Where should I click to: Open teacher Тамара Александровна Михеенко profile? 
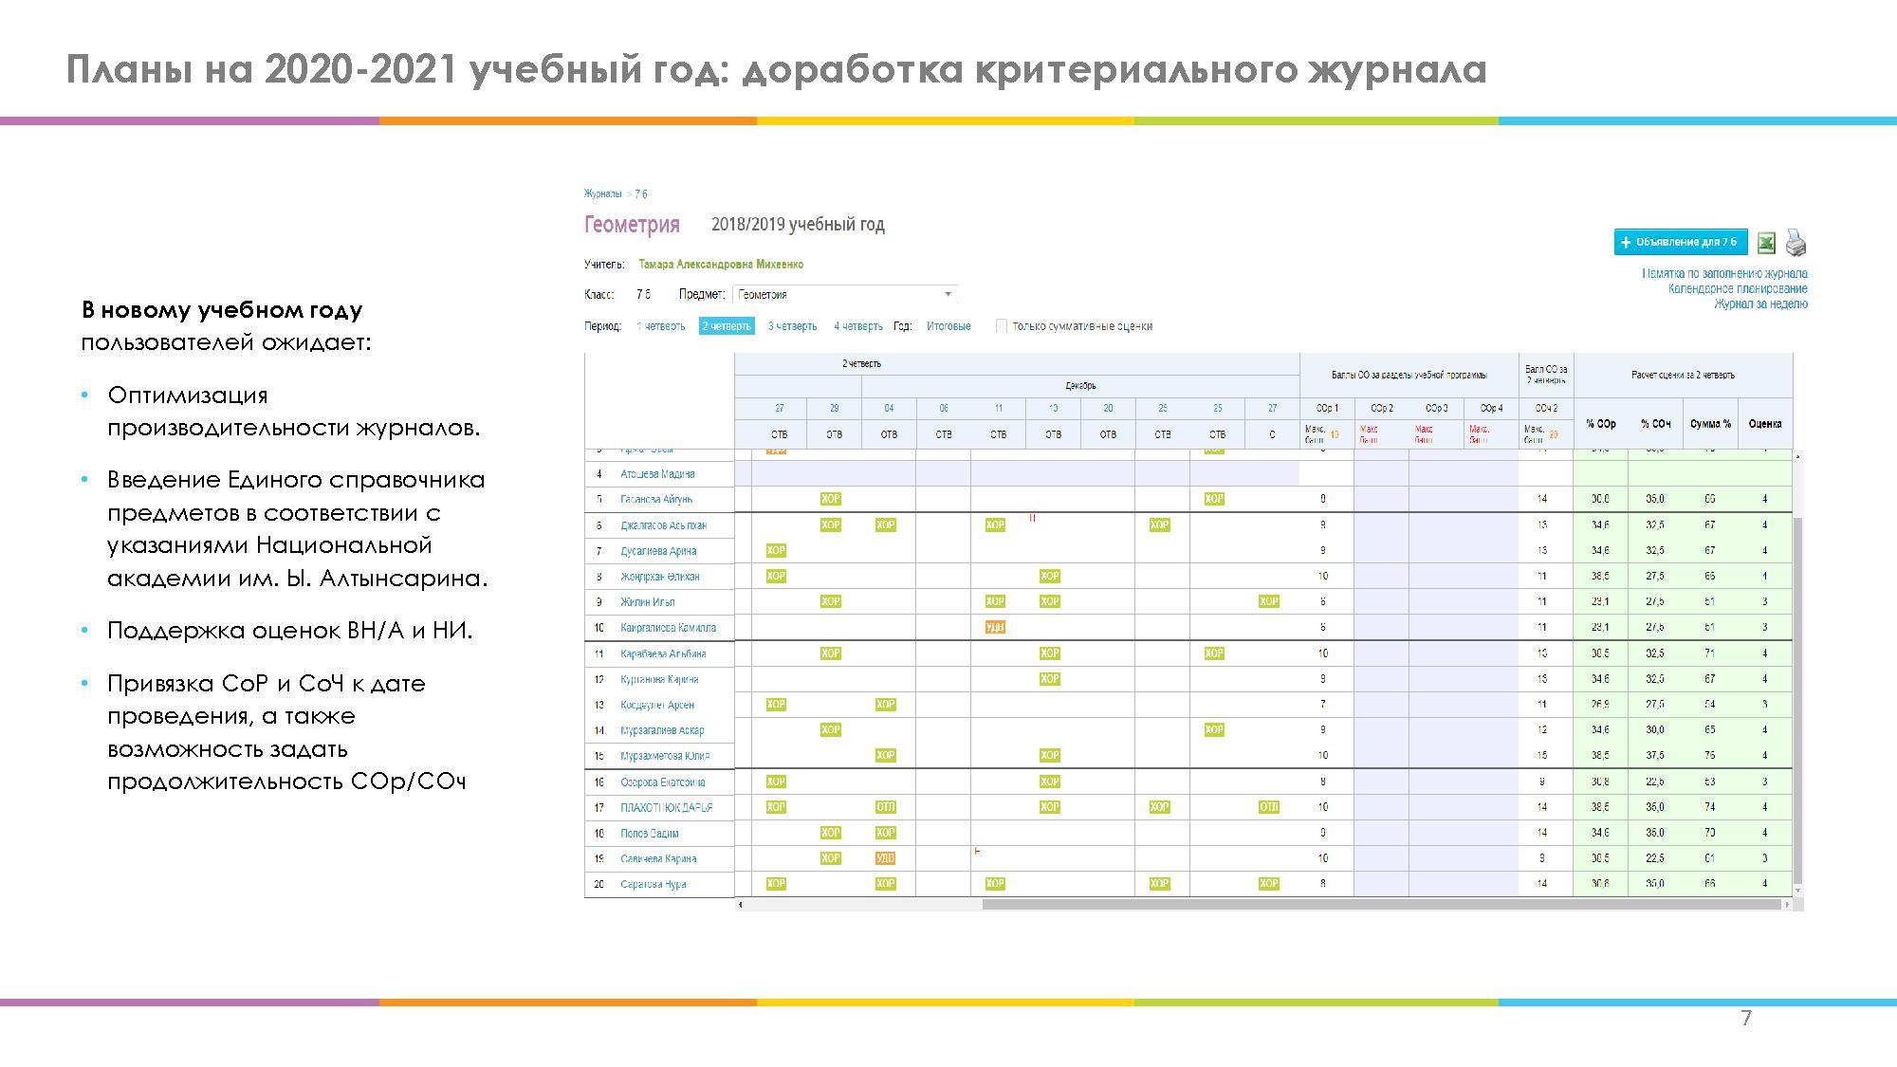click(721, 265)
